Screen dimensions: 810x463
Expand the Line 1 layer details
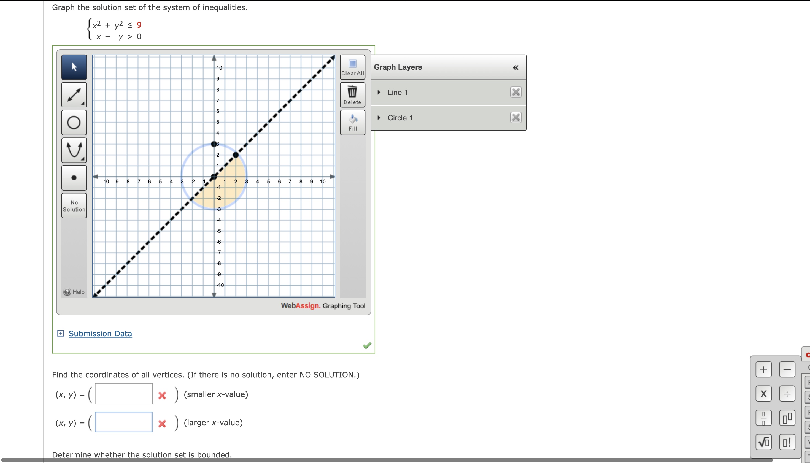coord(379,92)
